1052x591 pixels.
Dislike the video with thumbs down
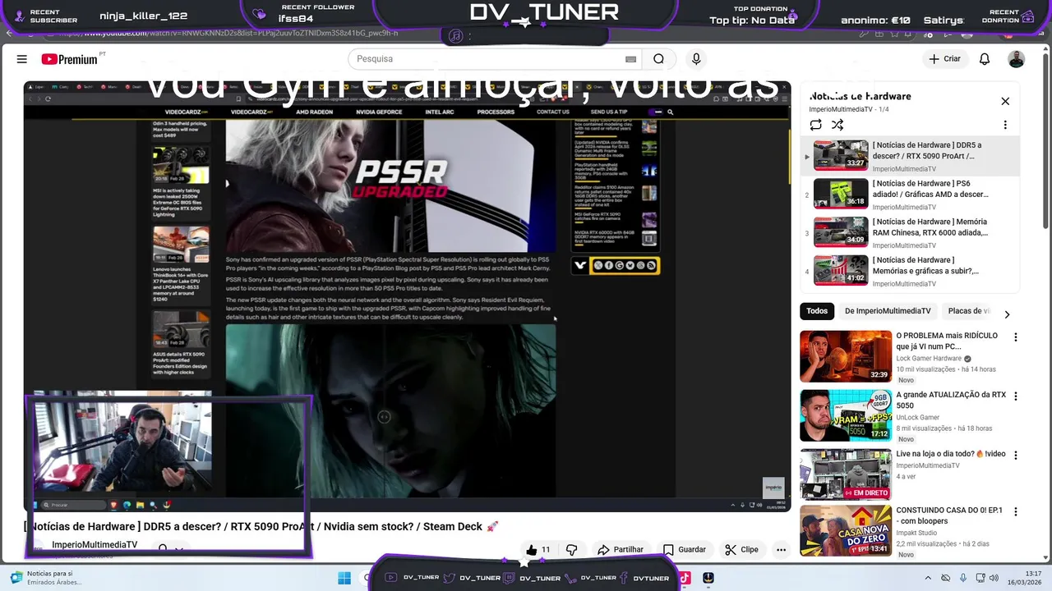(572, 550)
